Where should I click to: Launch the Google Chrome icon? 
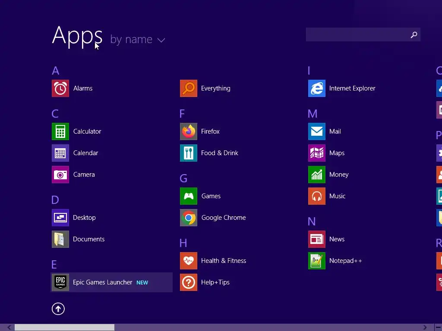point(189,218)
